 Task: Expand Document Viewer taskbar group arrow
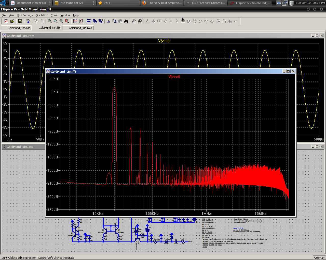coord(50,3)
